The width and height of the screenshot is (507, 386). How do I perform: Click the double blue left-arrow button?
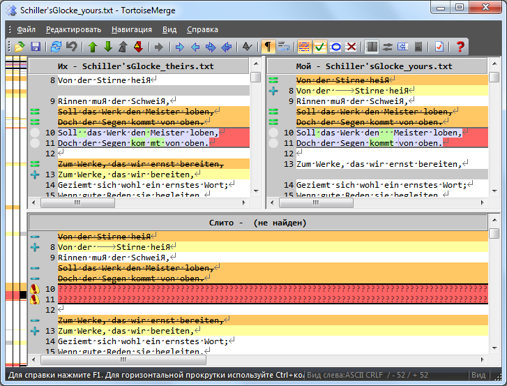pyautogui.click(x=227, y=47)
